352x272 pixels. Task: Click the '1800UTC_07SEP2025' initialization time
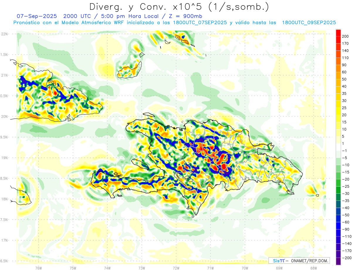(200, 23)
